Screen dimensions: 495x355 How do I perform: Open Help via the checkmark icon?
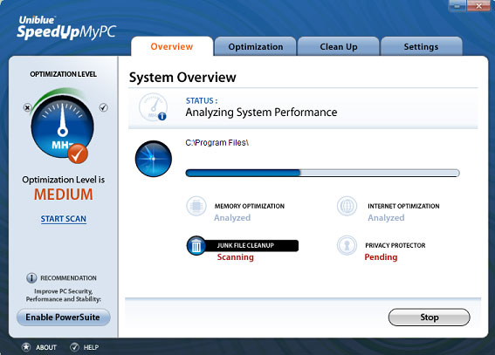[74, 347]
